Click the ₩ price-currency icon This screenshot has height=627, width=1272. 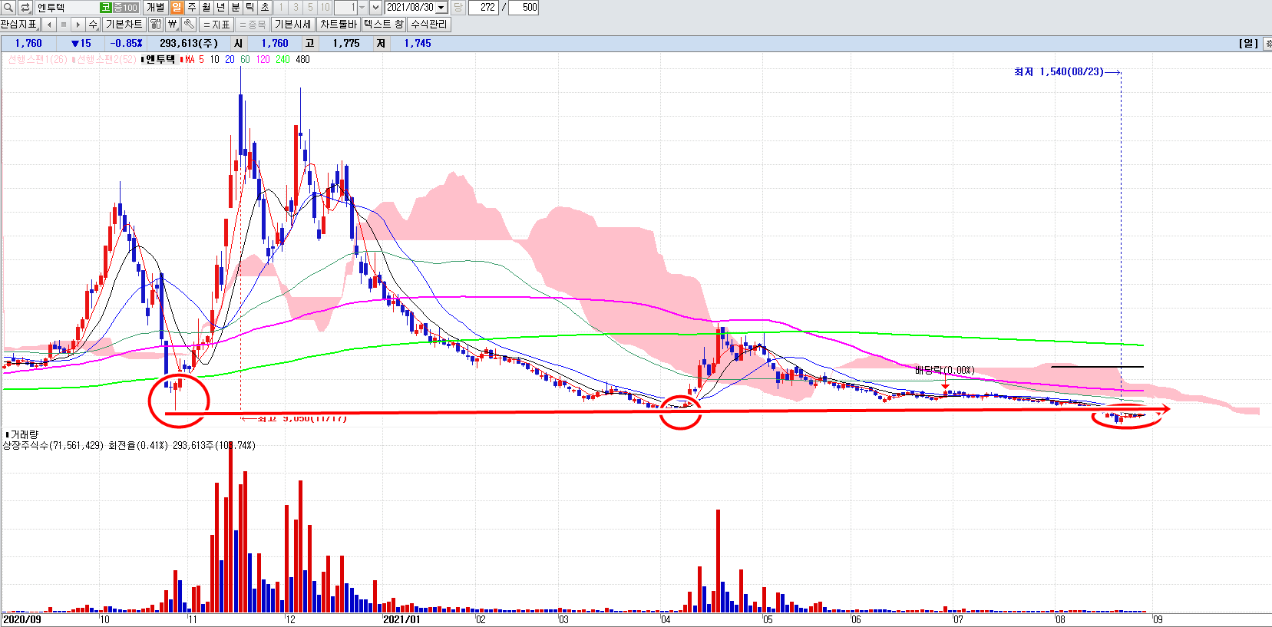point(173,25)
